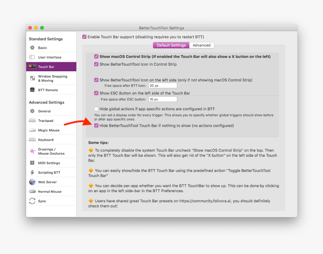
Task: Click the BetterTouchTool Settings window title
Action: click(161, 28)
